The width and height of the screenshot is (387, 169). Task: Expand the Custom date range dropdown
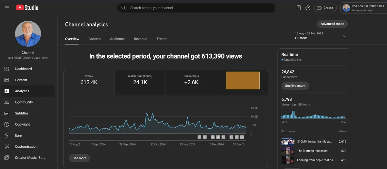344,36
